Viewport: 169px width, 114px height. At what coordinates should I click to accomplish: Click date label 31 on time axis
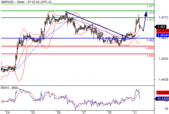(135, 112)
